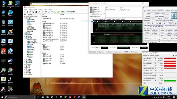177x99 pixels.
Task: Toggle Stress CPU checkbox
Action: click(93, 7)
